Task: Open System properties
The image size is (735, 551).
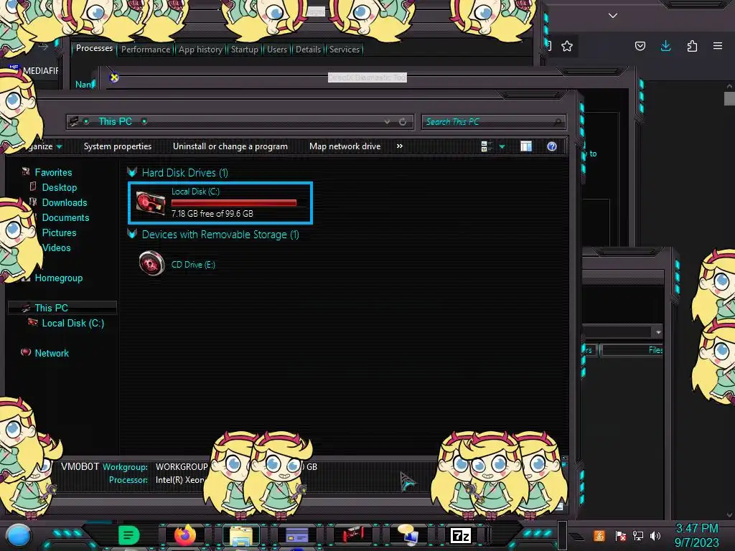Action: 118,146
